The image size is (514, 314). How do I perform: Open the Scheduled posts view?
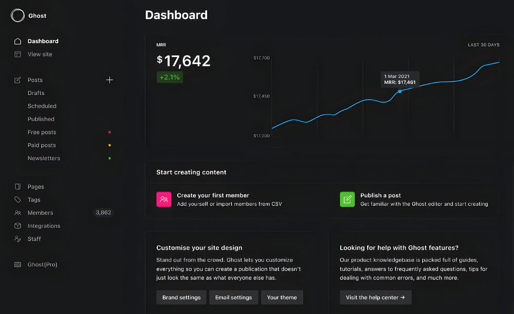[42, 106]
